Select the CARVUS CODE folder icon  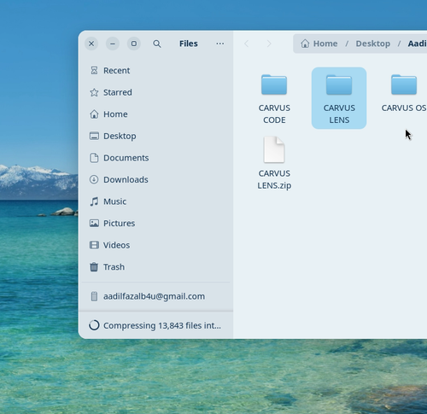click(x=274, y=85)
